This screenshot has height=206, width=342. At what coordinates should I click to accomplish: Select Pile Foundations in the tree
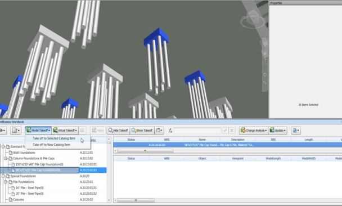pos(24,182)
